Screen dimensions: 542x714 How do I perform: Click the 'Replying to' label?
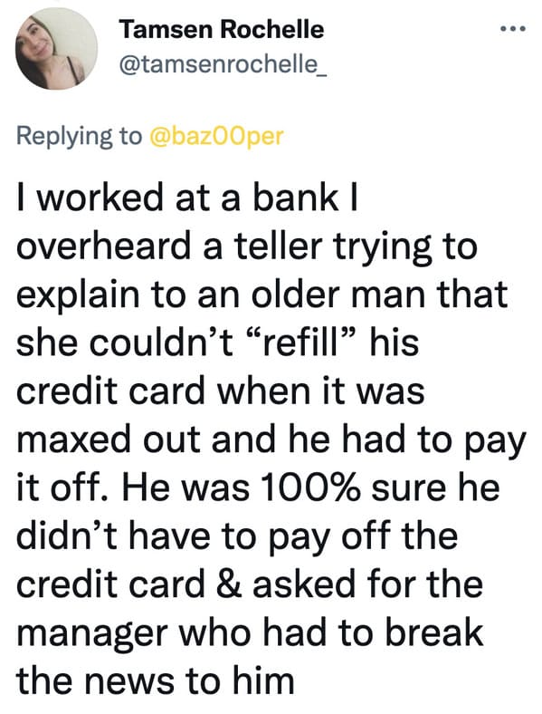pos(79,136)
